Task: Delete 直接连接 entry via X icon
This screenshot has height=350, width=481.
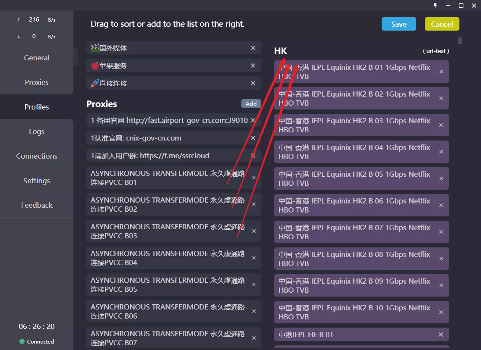Action: click(253, 83)
